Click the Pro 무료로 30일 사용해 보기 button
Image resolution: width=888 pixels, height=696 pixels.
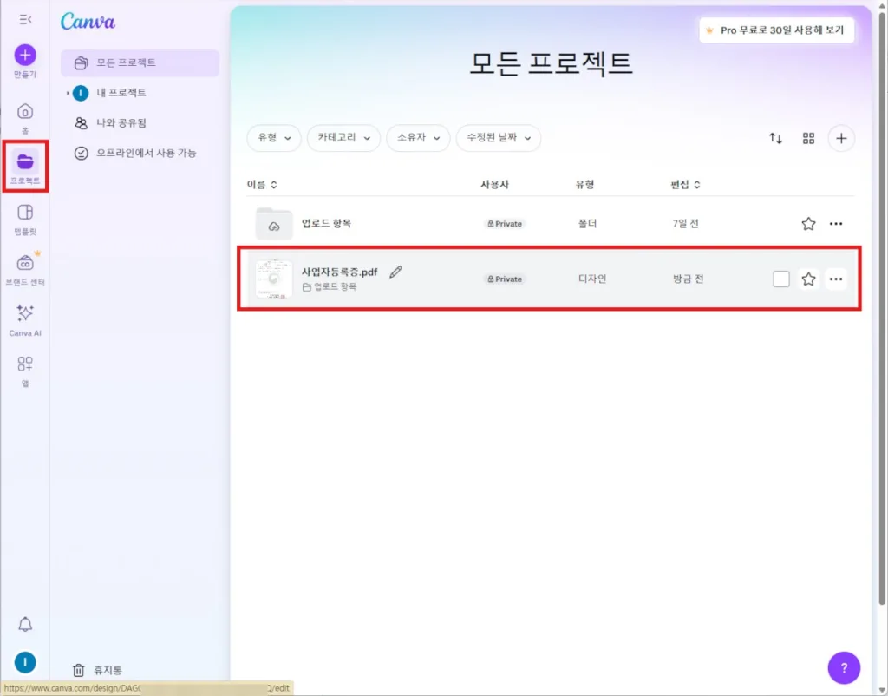[777, 30]
